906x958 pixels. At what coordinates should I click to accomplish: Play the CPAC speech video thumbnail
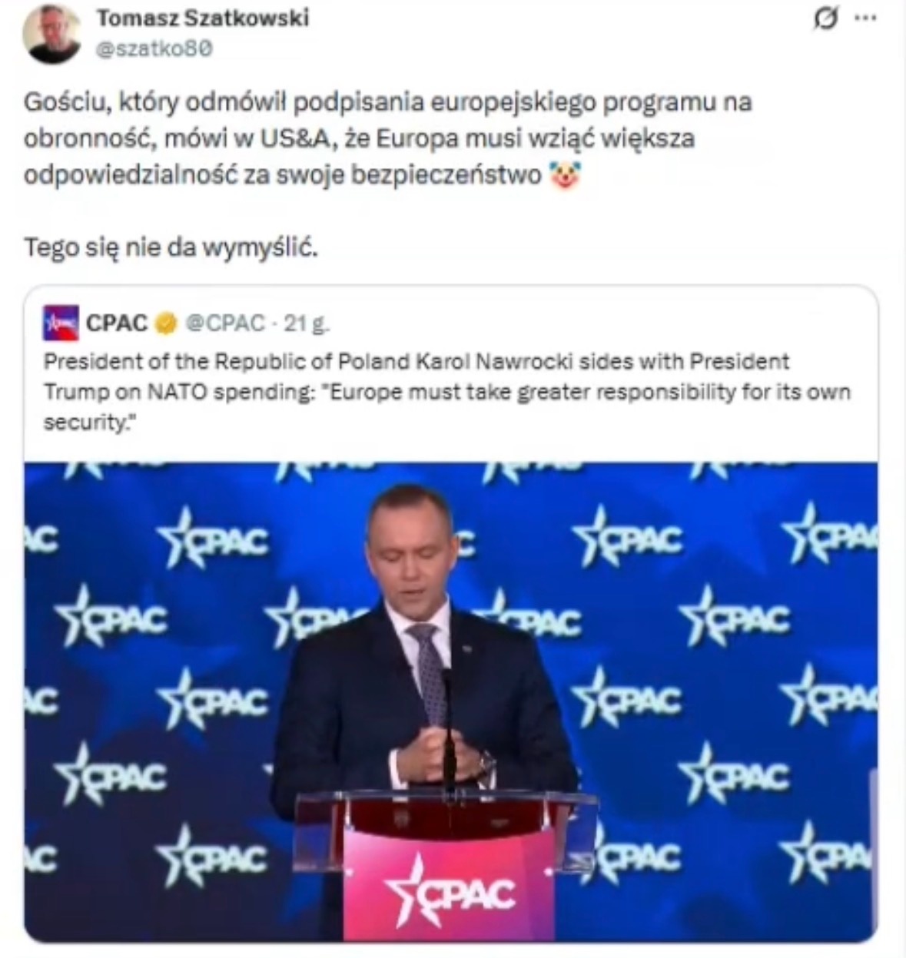(x=450, y=701)
